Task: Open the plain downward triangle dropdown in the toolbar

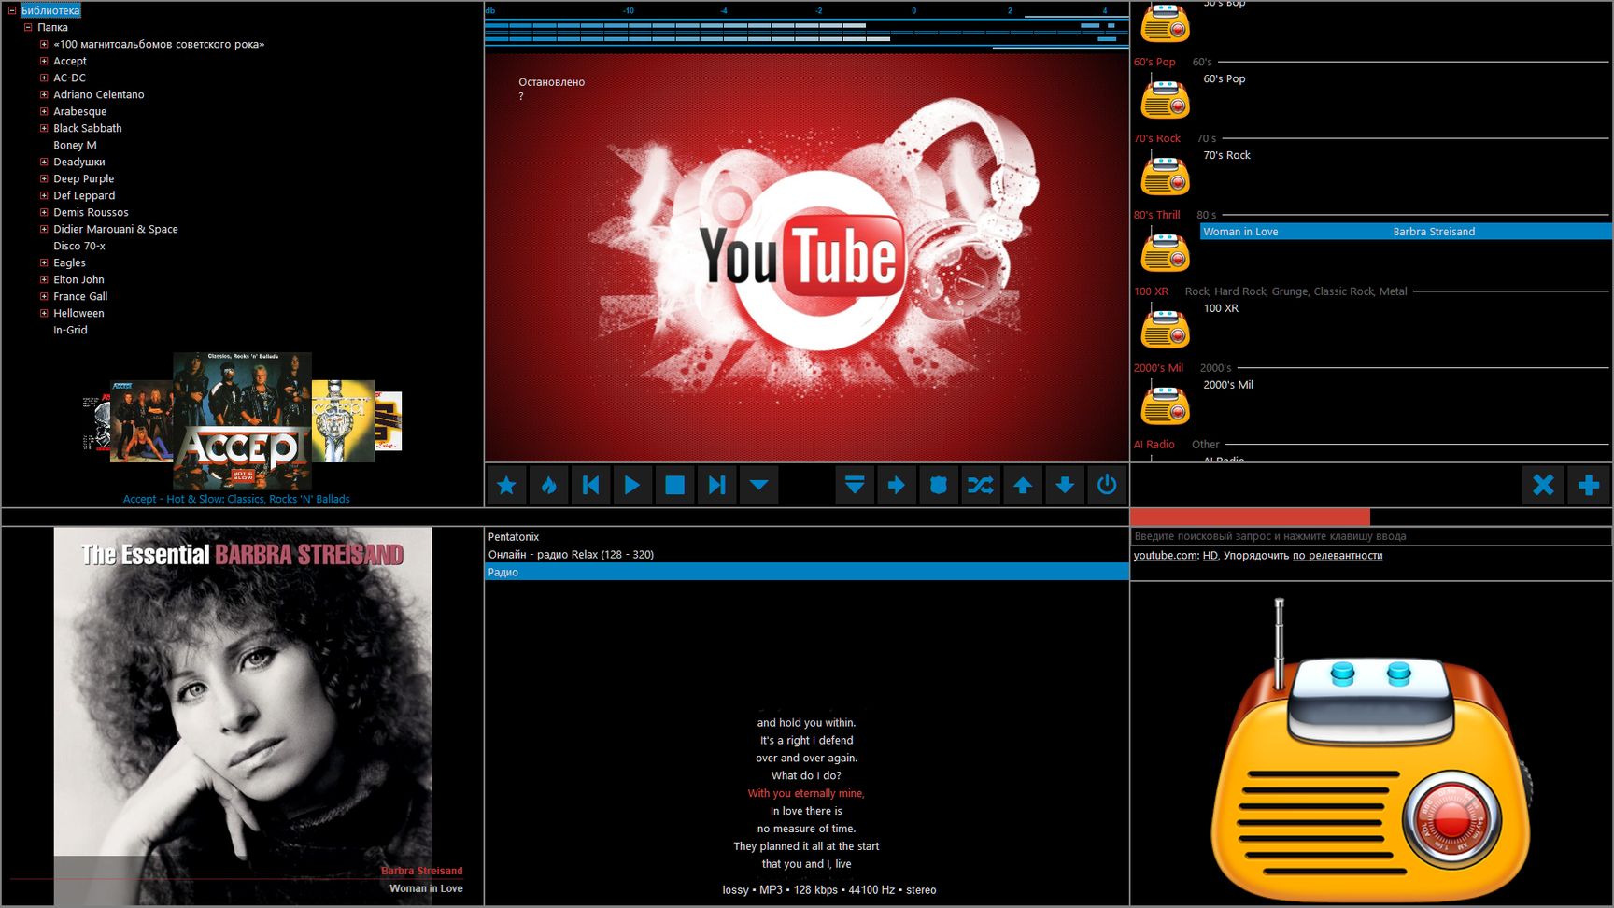Action: [758, 485]
